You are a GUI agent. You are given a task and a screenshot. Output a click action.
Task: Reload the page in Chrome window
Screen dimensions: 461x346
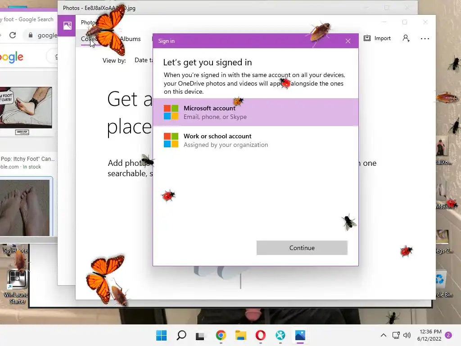[x=13, y=35]
